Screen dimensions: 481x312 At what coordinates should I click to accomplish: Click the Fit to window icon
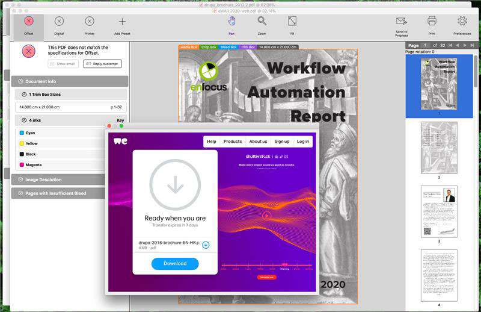pos(292,21)
